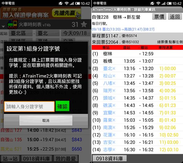
Task: Open the 今天09/18 date selector
Action: pyautogui.click(x=76, y=33)
